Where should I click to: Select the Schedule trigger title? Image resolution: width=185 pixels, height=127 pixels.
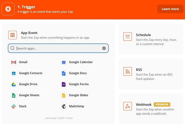click(x=143, y=35)
